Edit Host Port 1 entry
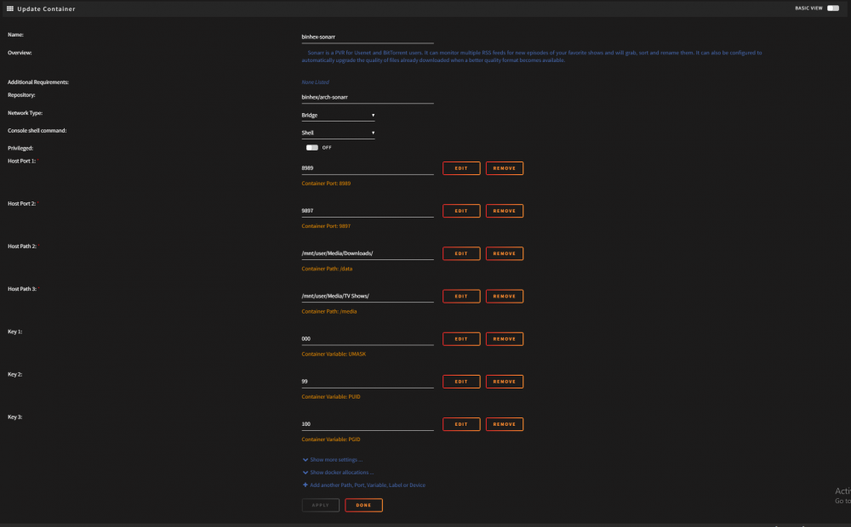851x527 pixels. coord(461,168)
